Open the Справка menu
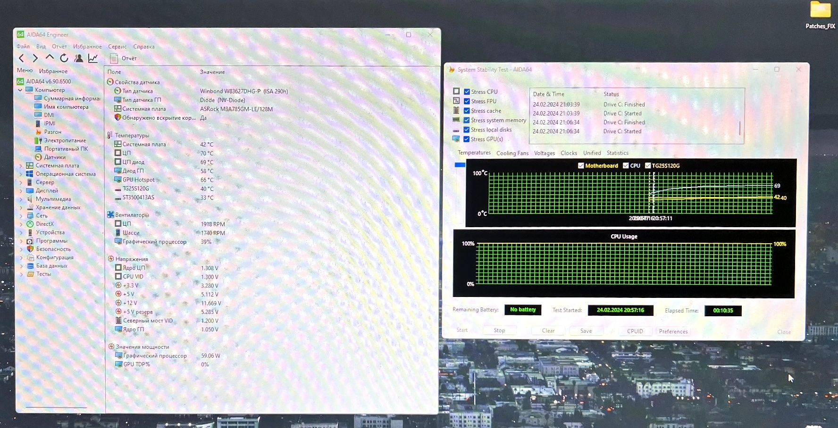838x428 pixels. pyautogui.click(x=144, y=46)
